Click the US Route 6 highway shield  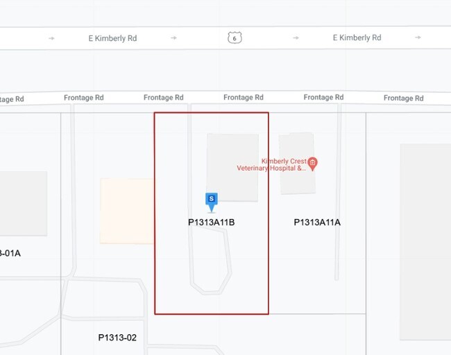pos(234,37)
